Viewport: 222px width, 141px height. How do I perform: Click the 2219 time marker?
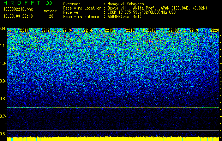(194, 30)
